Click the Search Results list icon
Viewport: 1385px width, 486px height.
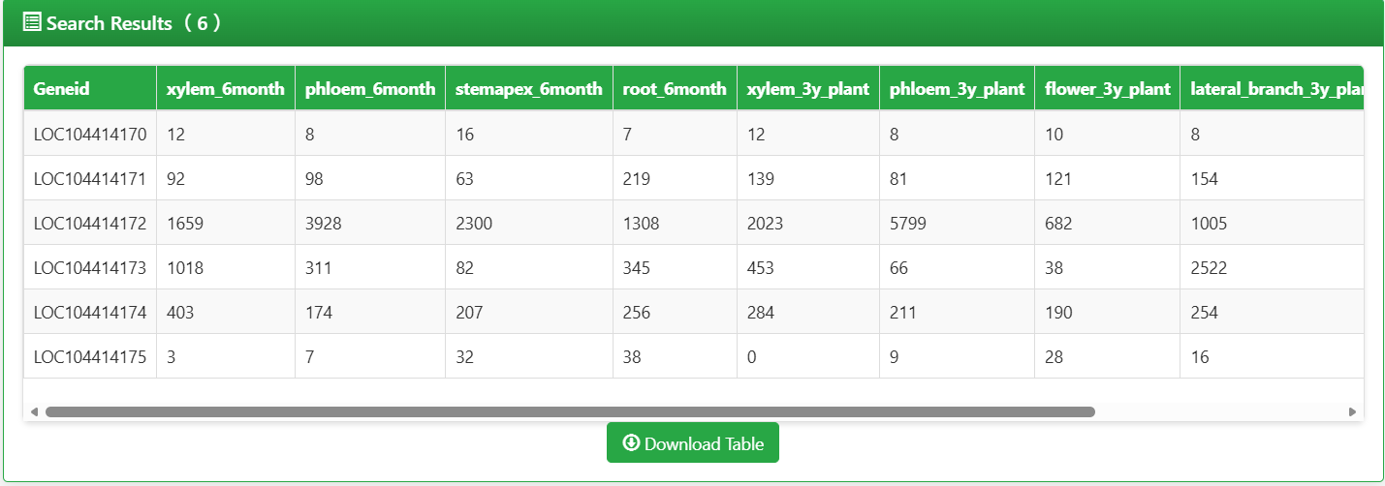point(32,22)
